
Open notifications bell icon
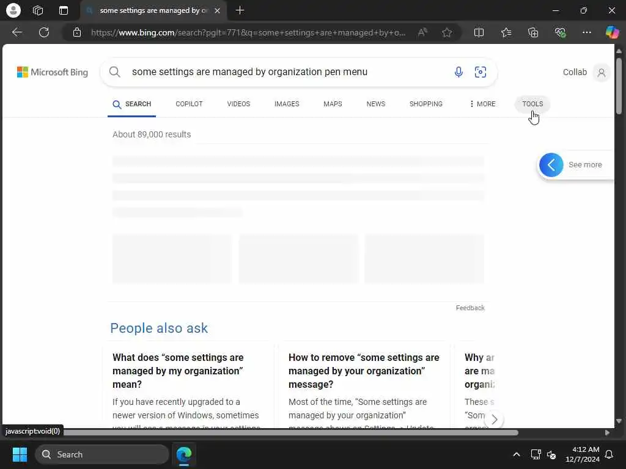click(x=609, y=454)
